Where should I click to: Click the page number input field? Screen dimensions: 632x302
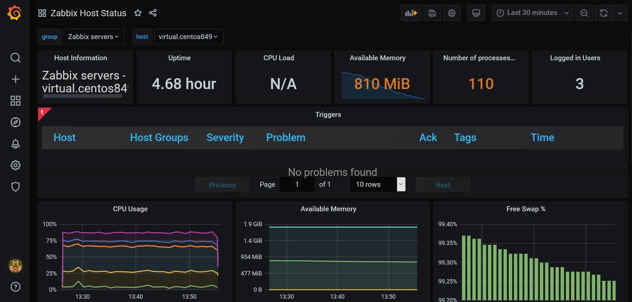coord(297,184)
